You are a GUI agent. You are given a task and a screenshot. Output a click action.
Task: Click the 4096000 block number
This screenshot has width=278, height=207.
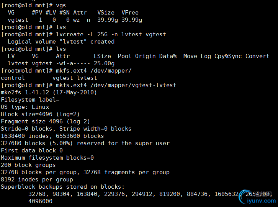click(41, 201)
